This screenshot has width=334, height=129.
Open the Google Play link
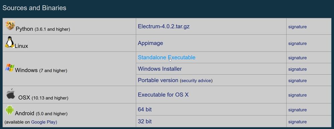[43, 122]
